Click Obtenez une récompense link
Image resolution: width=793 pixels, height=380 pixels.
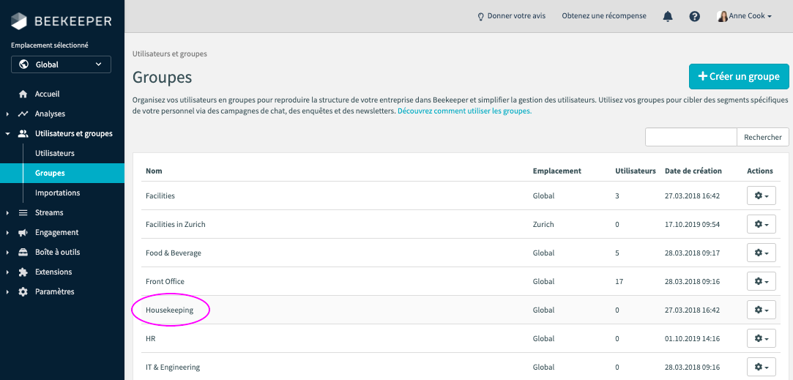coord(604,16)
